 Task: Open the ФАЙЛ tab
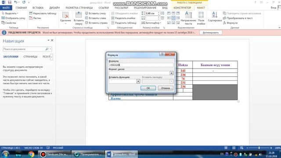[x=6, y=8]
